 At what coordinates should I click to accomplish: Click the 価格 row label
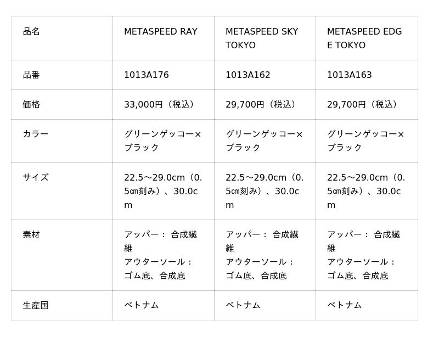click(31, 105)
